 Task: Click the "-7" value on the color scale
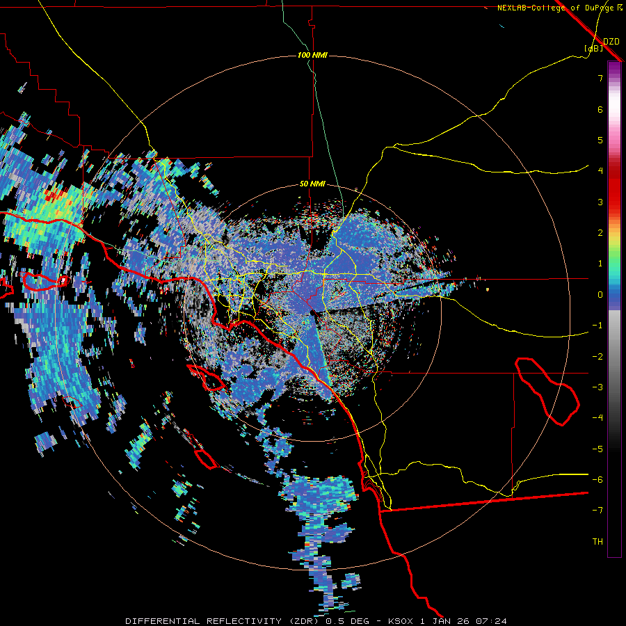[x=597, y=511]
